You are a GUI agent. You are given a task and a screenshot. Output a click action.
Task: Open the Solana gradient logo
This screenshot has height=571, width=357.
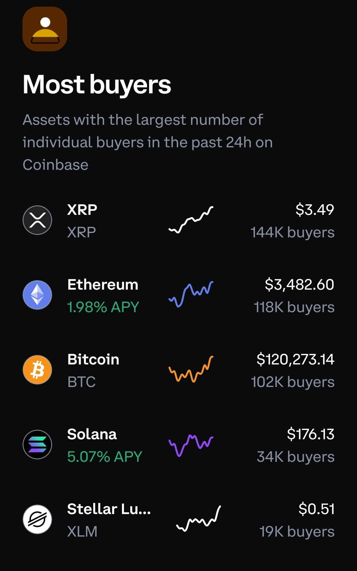[37, 445]
